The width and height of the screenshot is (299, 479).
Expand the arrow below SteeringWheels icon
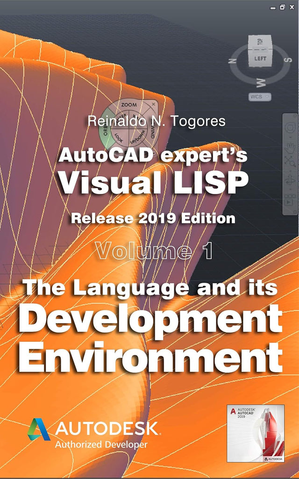(291, 137)
